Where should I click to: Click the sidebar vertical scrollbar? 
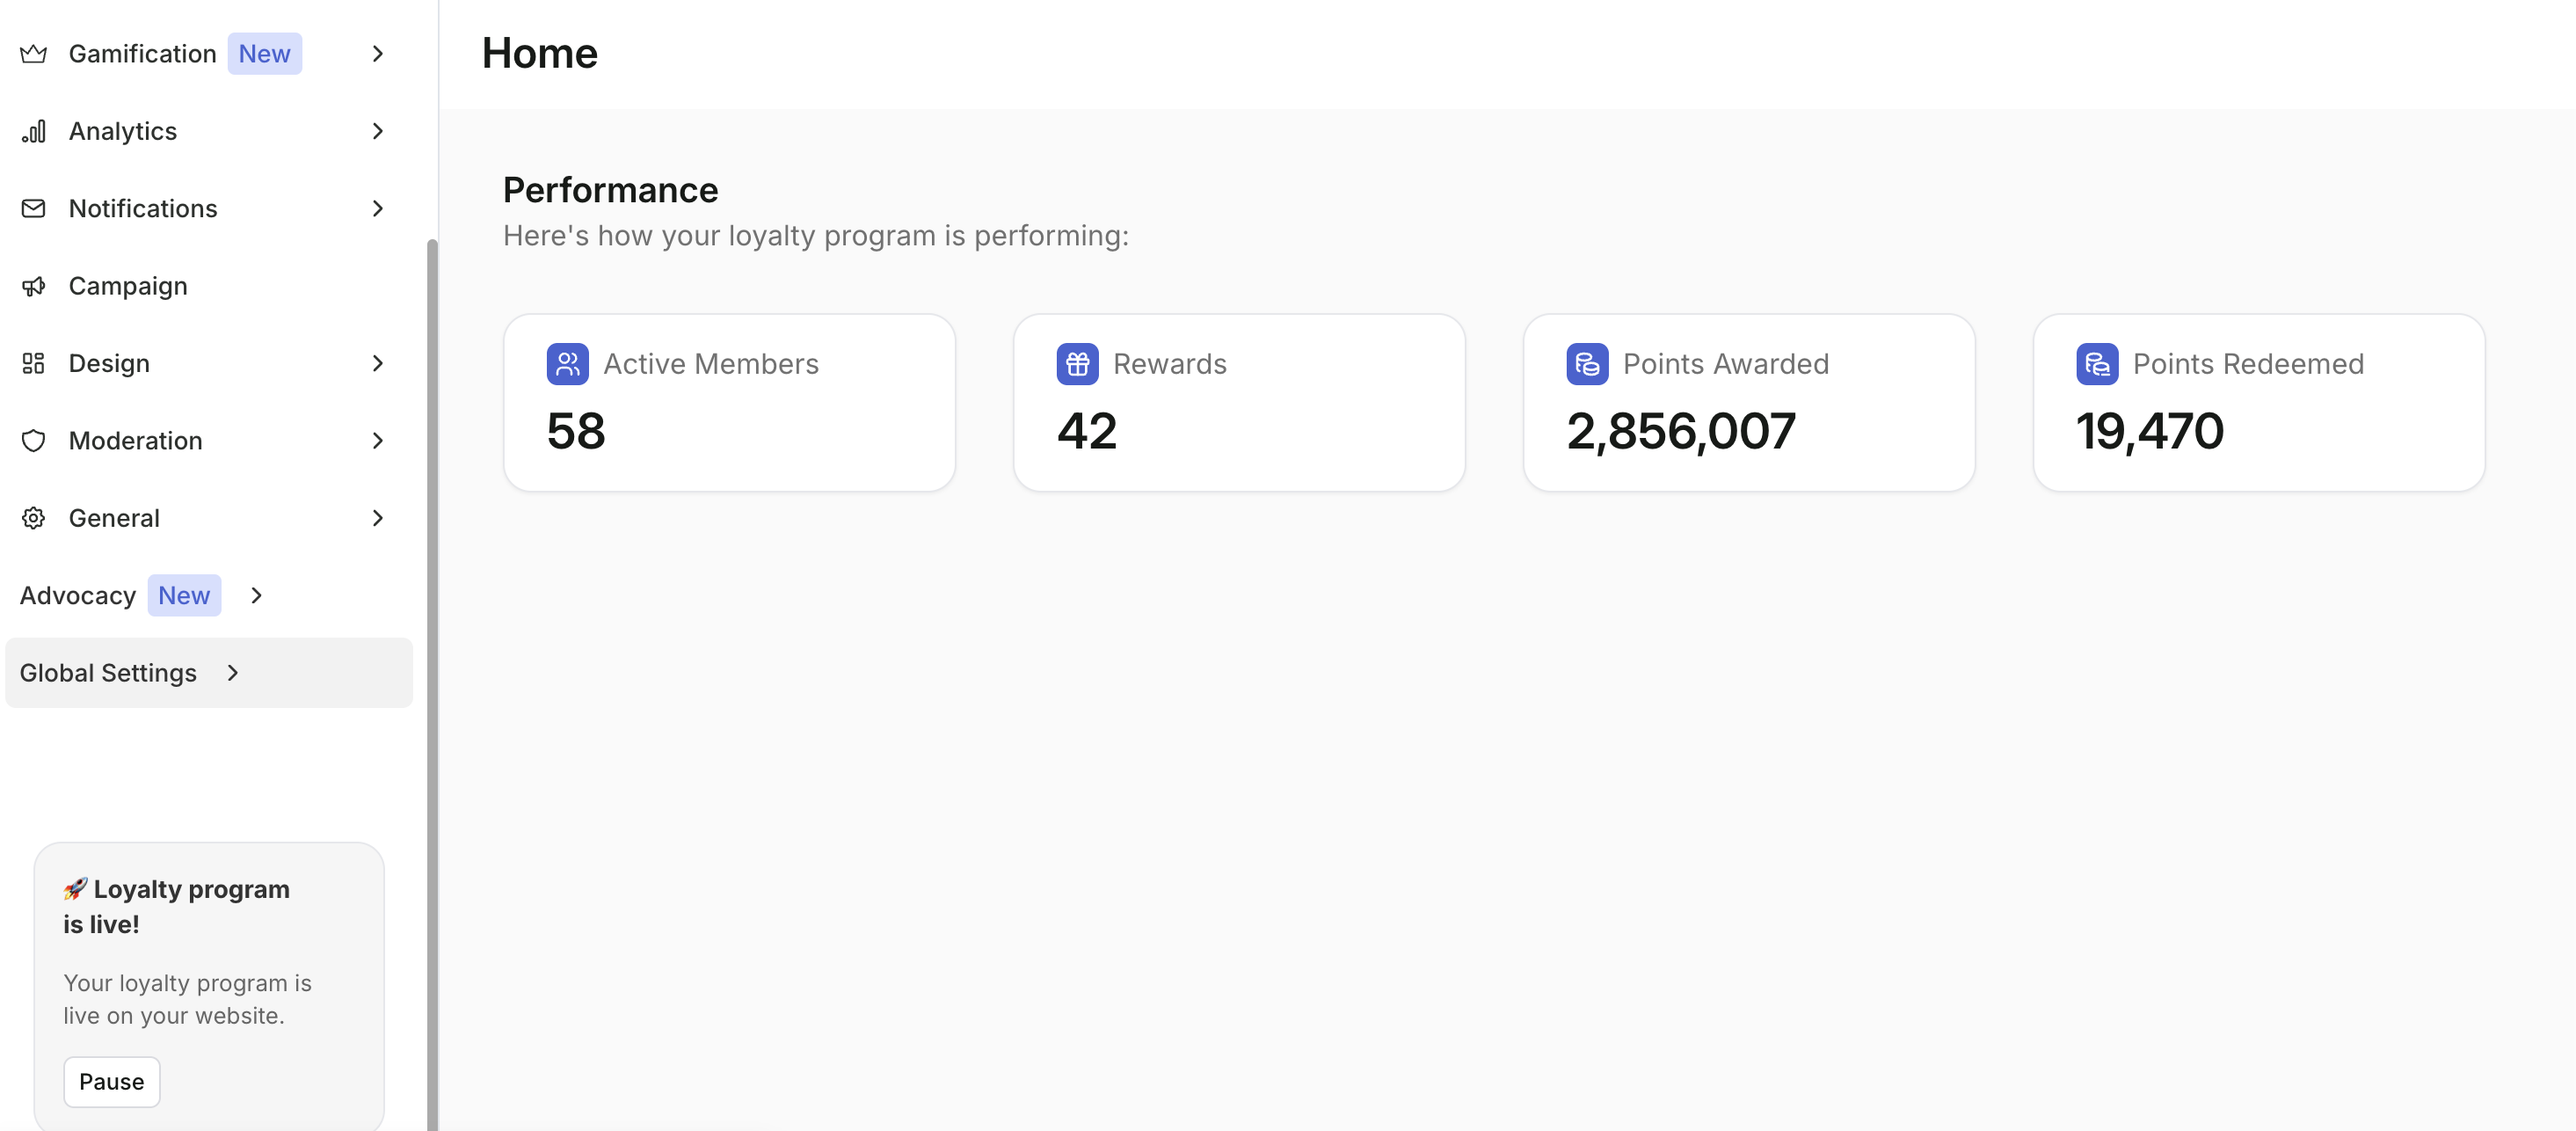pos(432,684)
